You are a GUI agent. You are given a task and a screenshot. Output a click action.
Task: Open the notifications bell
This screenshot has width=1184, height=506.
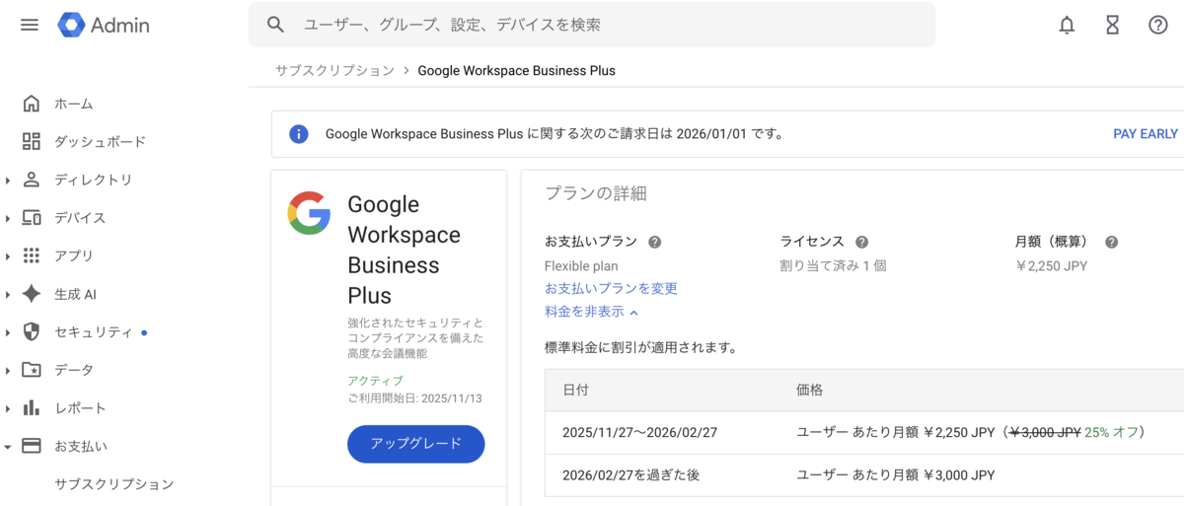(x=1067, y=26)
